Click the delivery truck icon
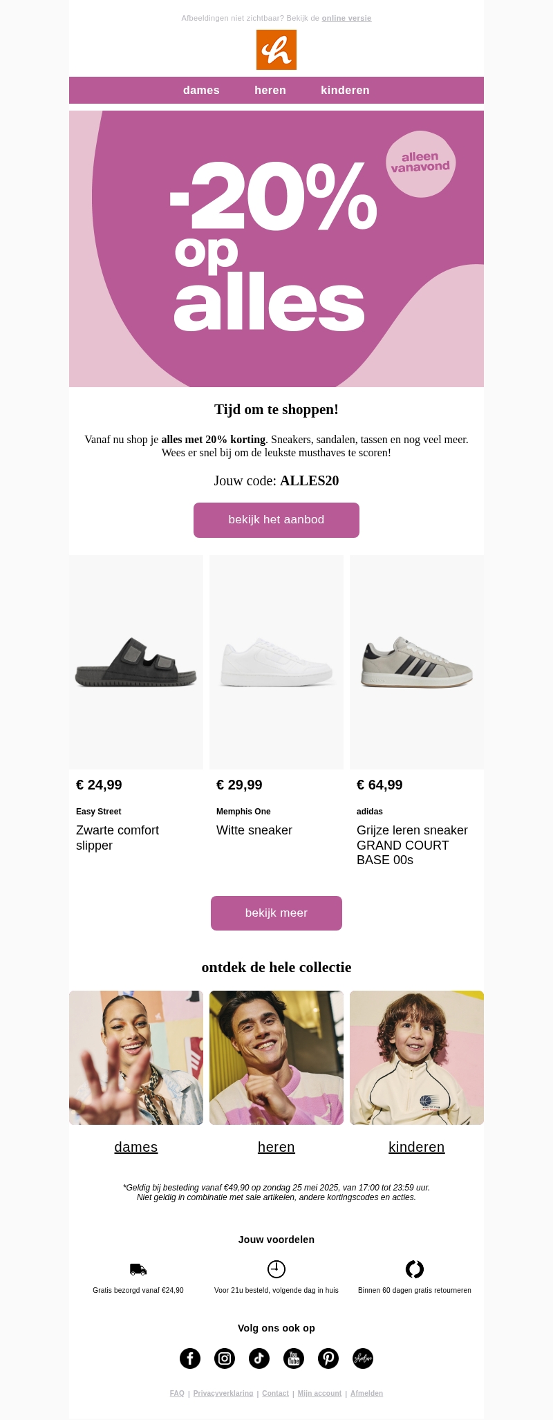Screen dimensions: 553x1420 [138, 1269]
